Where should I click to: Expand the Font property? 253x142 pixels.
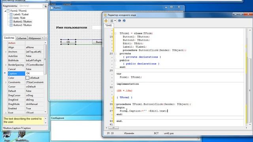coord(6,113)
